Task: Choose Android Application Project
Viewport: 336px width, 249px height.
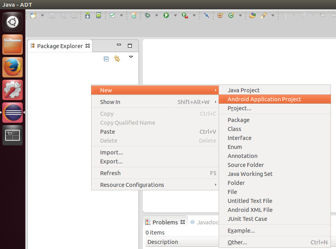Action: tap(275, 99)
